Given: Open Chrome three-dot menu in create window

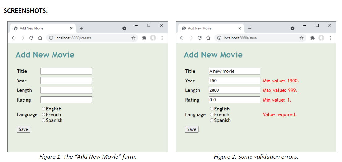Looking at the screenshot, I should (162, 38).
